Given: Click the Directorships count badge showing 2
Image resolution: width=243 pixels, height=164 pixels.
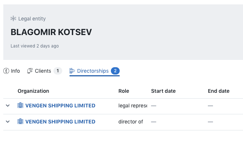Looking at the screenshot, I should click(115, 71).
